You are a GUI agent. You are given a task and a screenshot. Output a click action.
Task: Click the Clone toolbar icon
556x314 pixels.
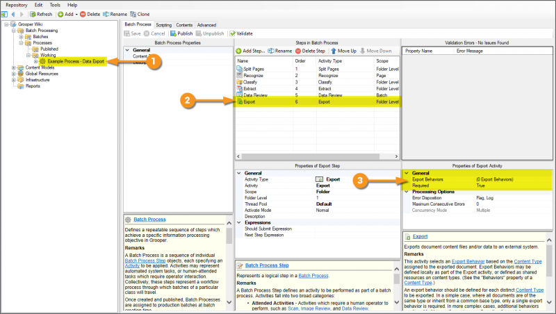(x=133, y=14)
